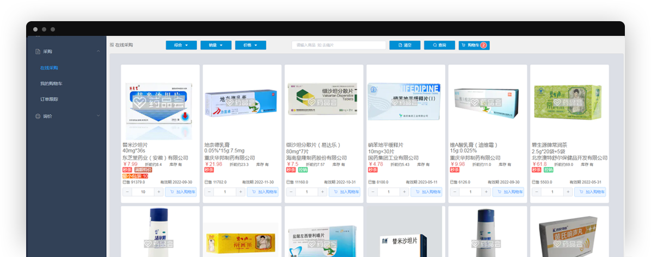This screenshot has height=257, width=651.
Task: Open the 综合 sorting dropdown
Action: [181, 45]
